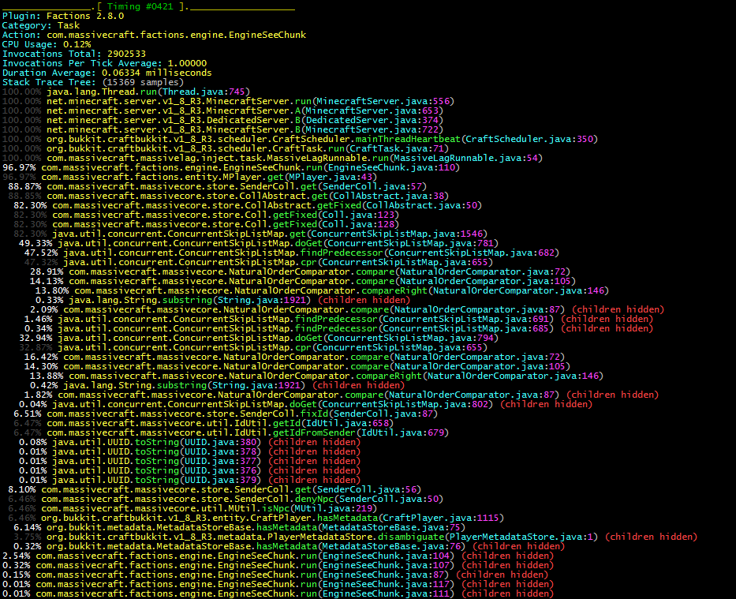
Task: Click the "Category: Task" line
Action: [x=41, y=25]
